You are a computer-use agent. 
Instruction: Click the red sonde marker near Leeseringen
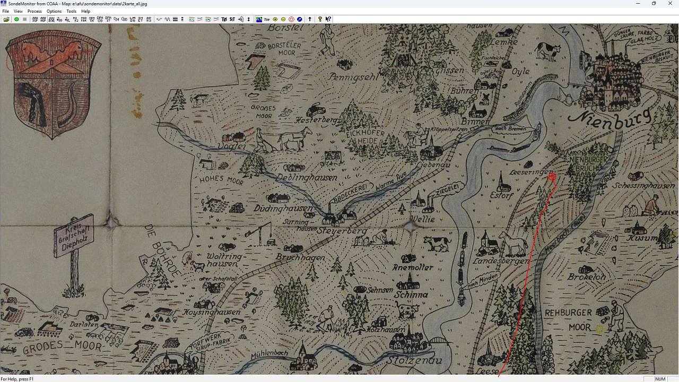point(552,177)
